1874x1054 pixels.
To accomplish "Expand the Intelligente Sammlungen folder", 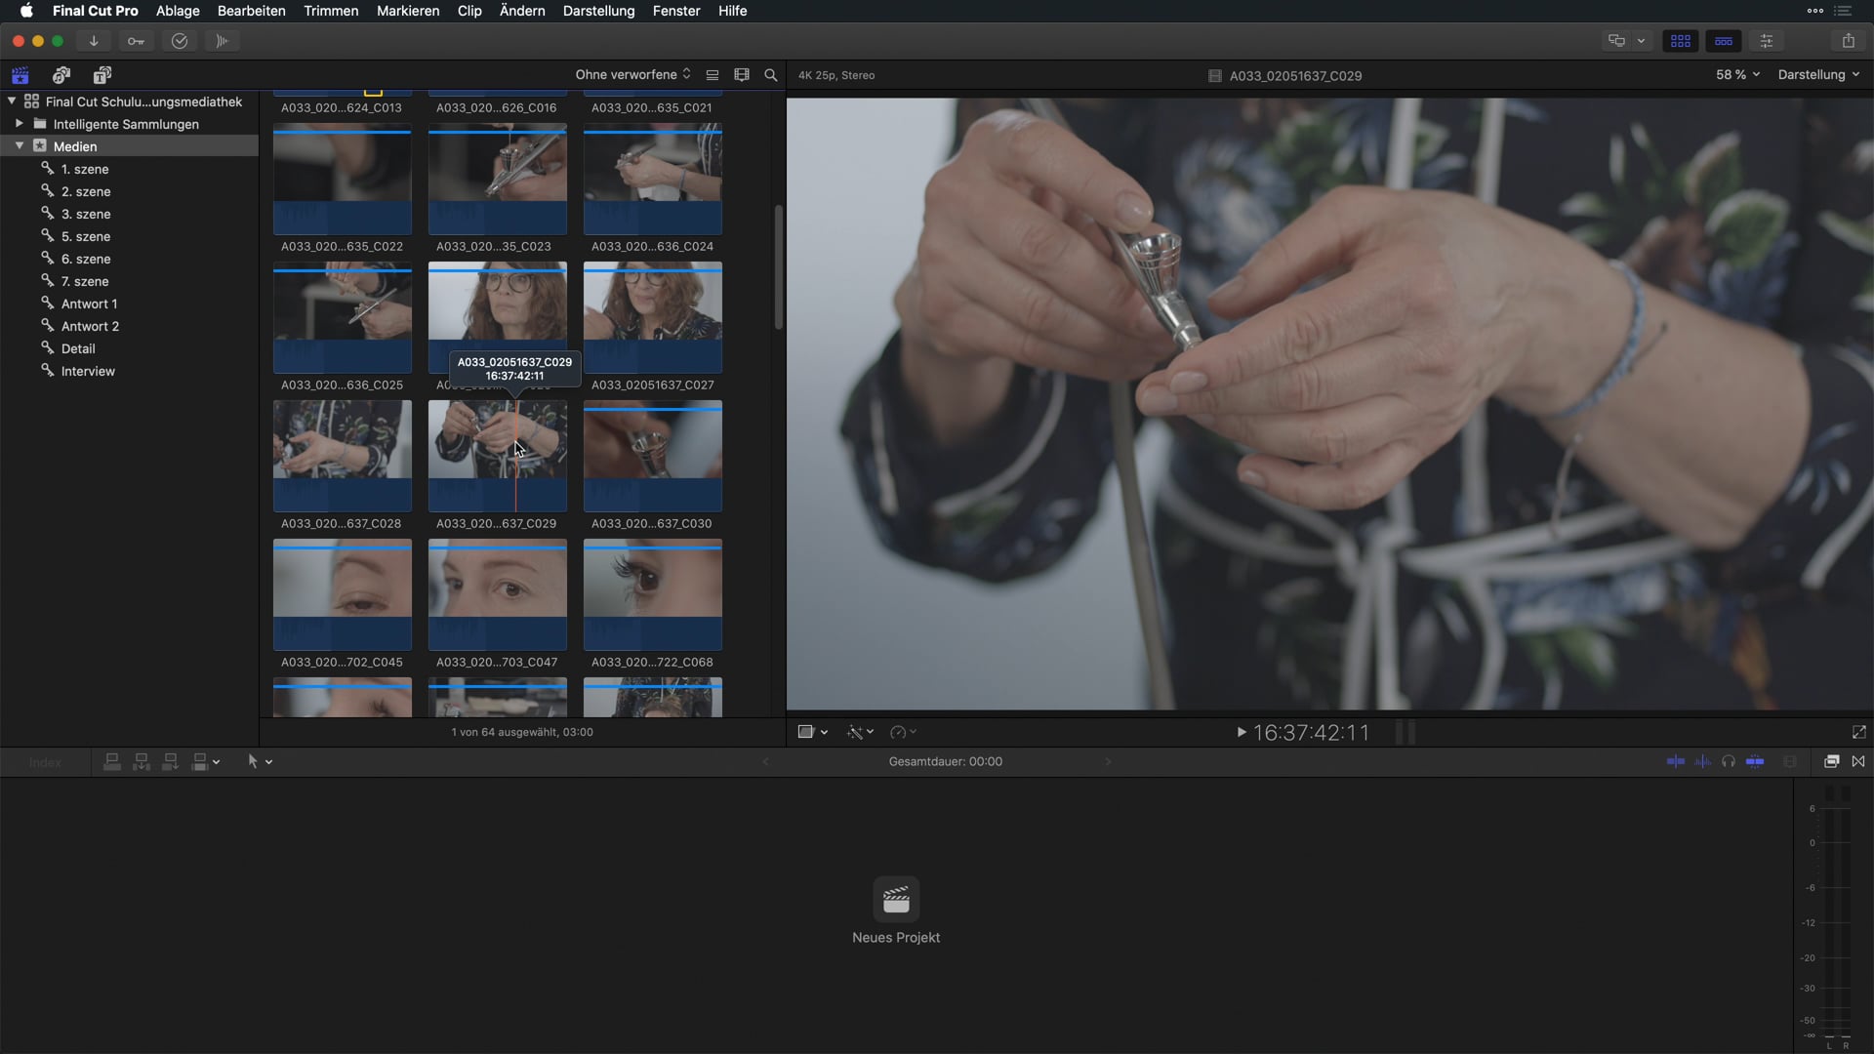I will 19,124.
